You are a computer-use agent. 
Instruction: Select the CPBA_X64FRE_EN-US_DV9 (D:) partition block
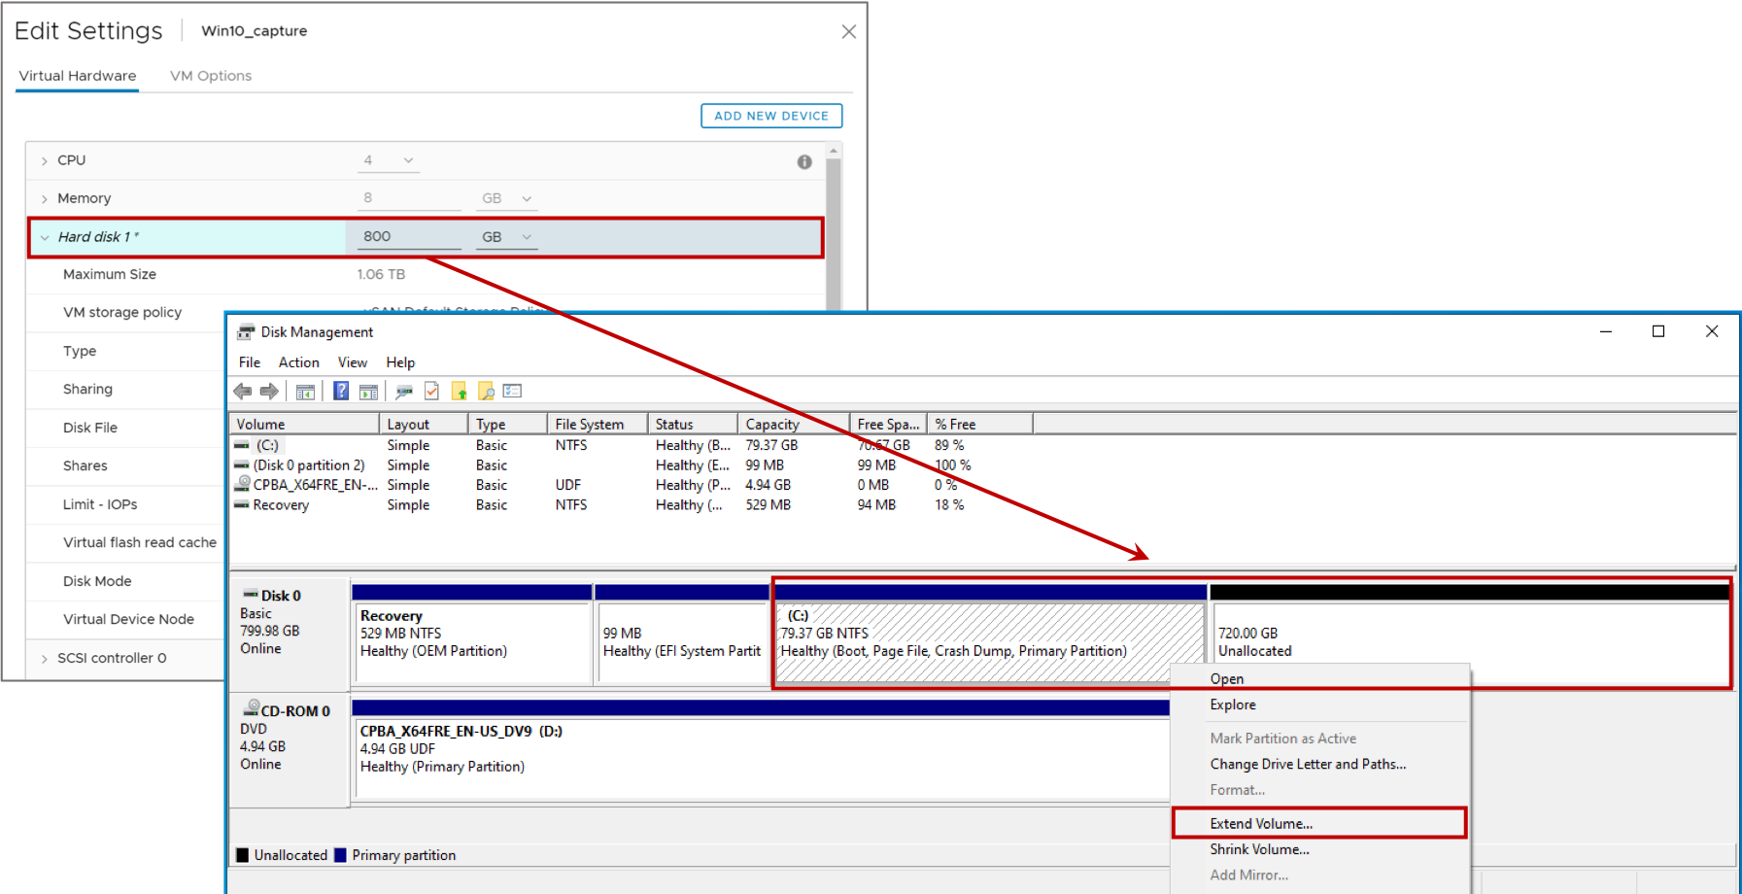(761, 750)
